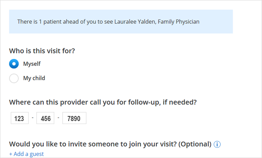Screen dimensions: 262x158
Task: Open the info icon beside the invite question
Action: pos(217,144)
